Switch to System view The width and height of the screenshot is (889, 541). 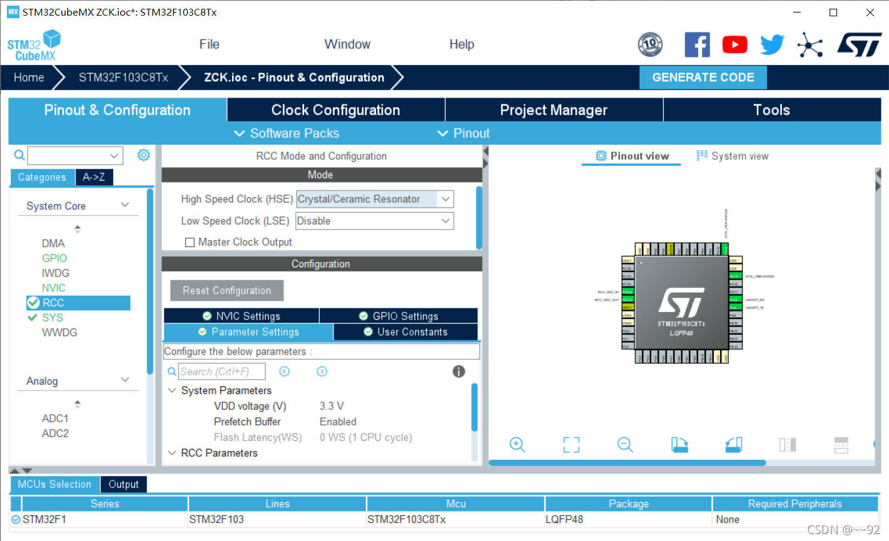point(733,156)
